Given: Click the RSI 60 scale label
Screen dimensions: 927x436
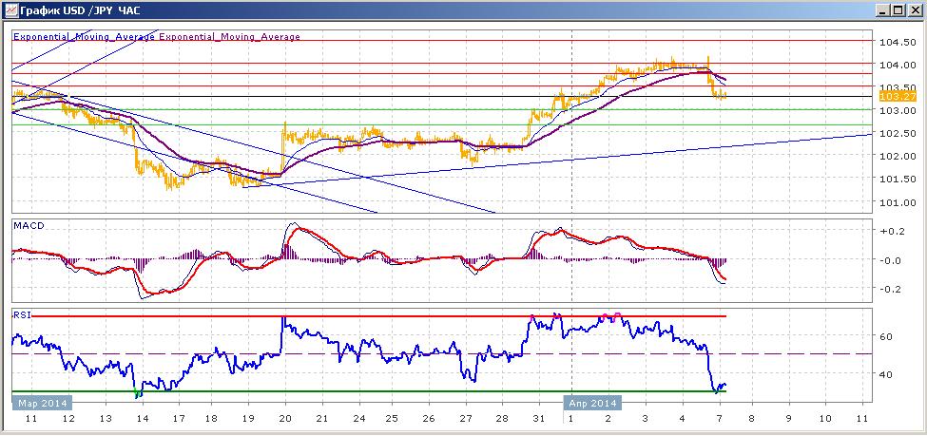Looking at the screenshot, I should coord(885,337).
